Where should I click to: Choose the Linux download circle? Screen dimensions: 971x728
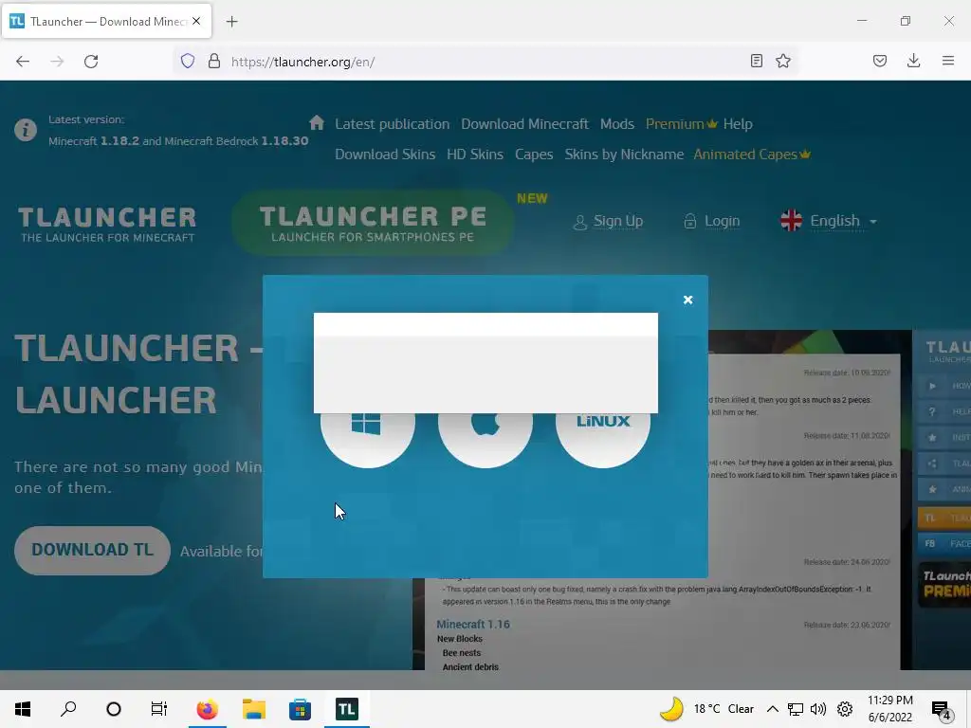coord(602,438)
